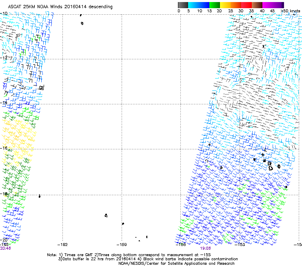Click the purple "20:46" swath time label
Viewport: 302px width, 266px height.
(x=5, y=248)
